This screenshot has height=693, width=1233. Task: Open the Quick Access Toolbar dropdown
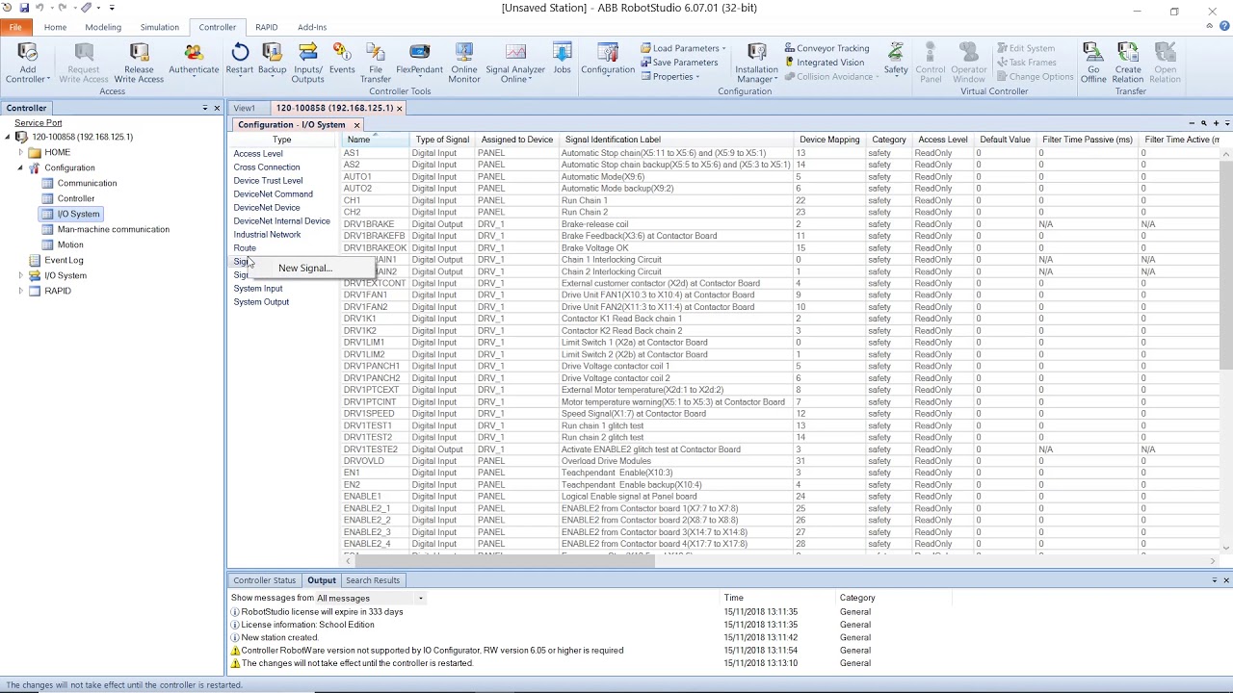112,8
